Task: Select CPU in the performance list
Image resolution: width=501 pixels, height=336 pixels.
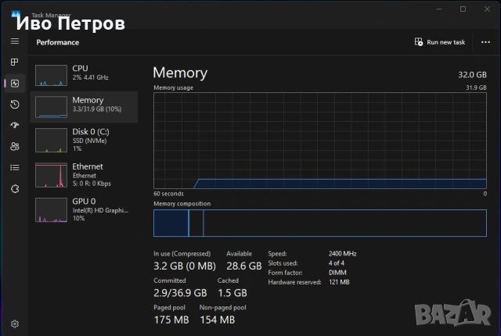Action: coord(84,75)
